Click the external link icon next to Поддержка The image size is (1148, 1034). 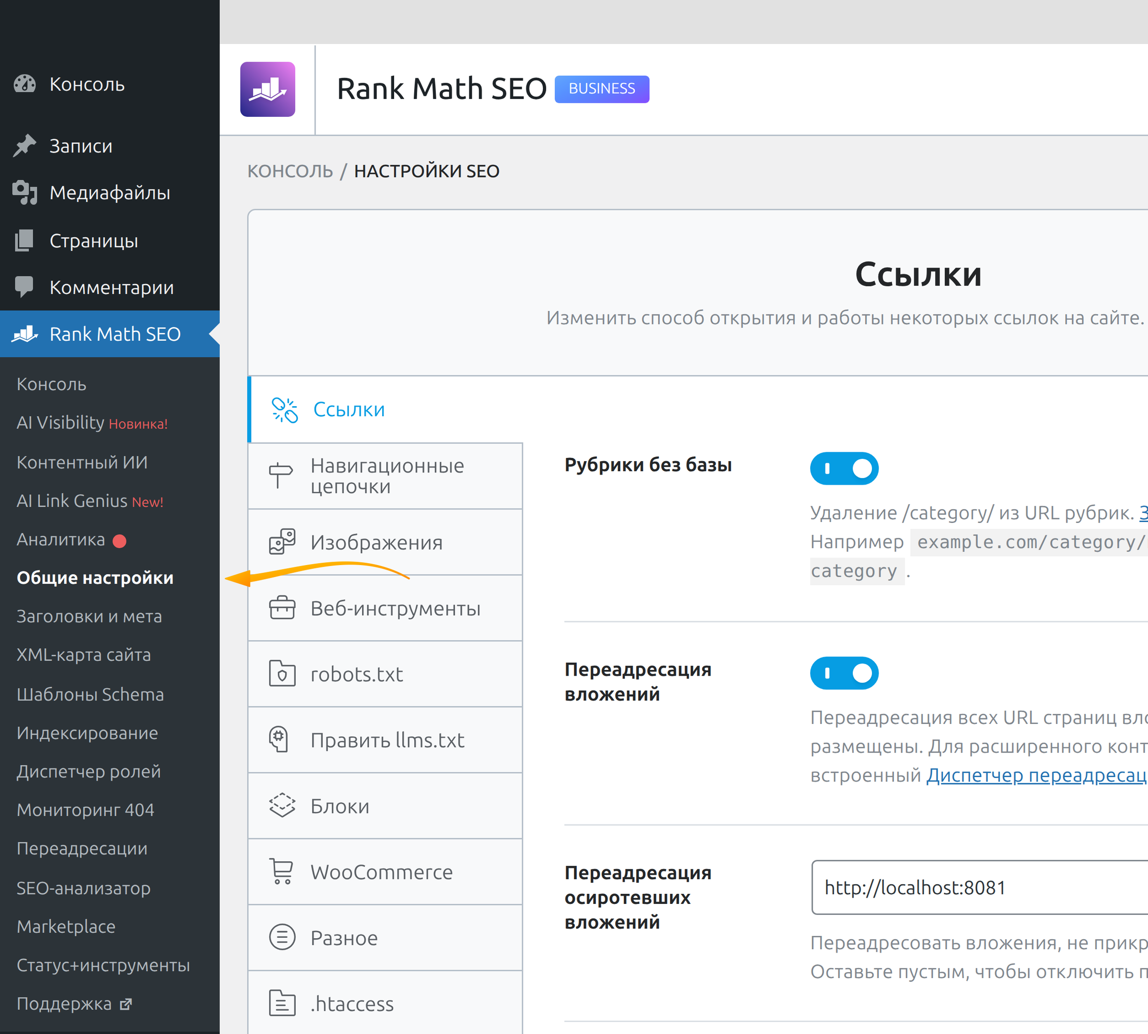coord(126,1004)
